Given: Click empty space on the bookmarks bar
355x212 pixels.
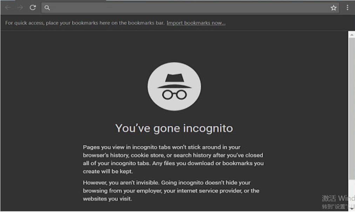Looking at the screenshot, I should 288,23.
